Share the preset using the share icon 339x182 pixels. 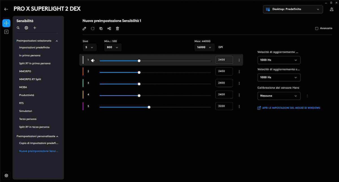(109, 29)
